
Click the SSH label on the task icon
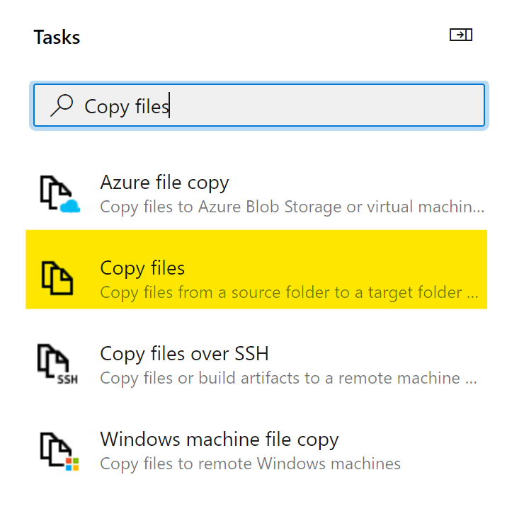67,379
